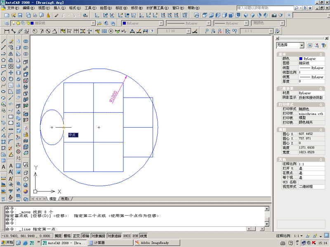The height and width of the screenshot is (247, 330).
Task: Click the 开始 Start button
Action: tap(7, 243)
